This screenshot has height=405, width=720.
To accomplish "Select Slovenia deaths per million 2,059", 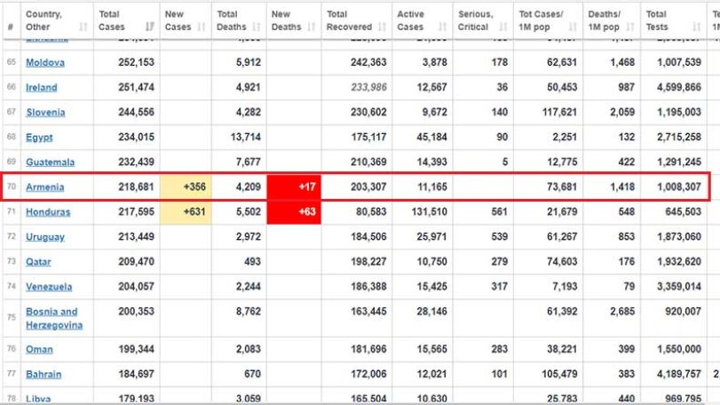I will pos(622,112).
